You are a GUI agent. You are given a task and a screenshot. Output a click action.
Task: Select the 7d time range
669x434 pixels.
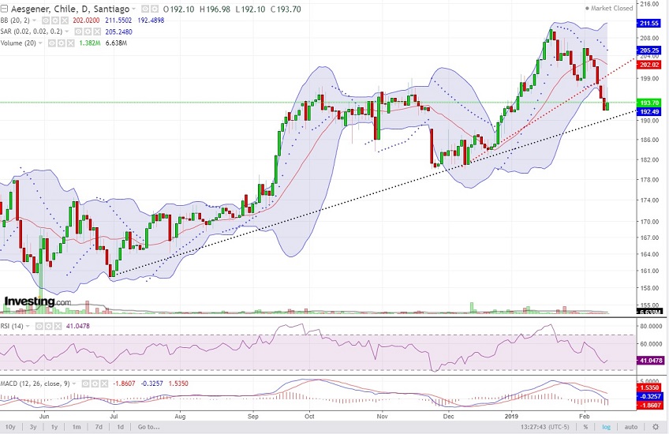pyautogui.click(x=99, y=427)
